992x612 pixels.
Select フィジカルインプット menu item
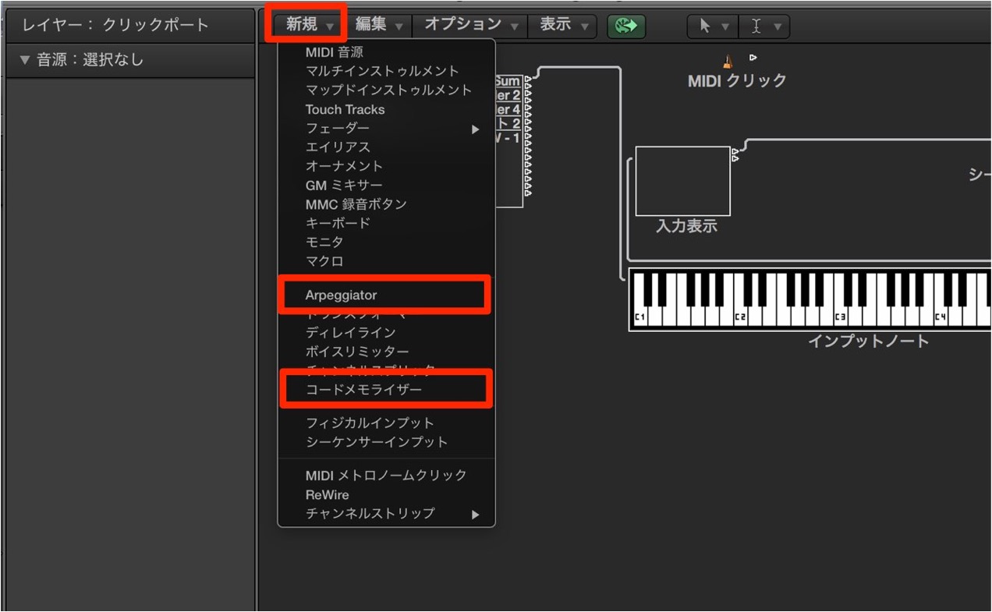[x=386, y=423]
